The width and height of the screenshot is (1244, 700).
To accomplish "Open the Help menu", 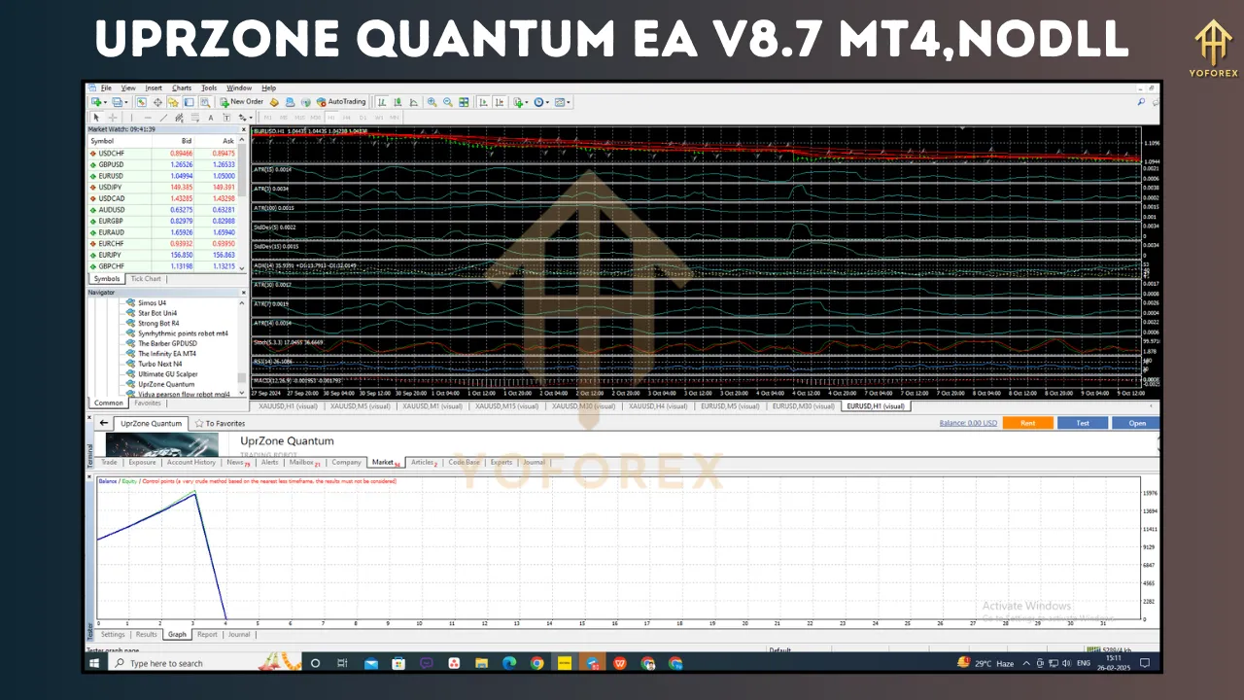I will point(268,87).
